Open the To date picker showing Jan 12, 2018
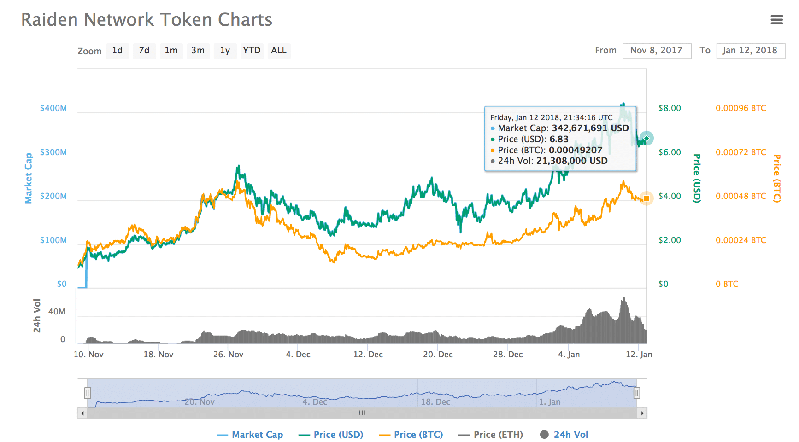The width and height of the screenshot is (799, 442). pyautogui.click(x=751, y=51)
